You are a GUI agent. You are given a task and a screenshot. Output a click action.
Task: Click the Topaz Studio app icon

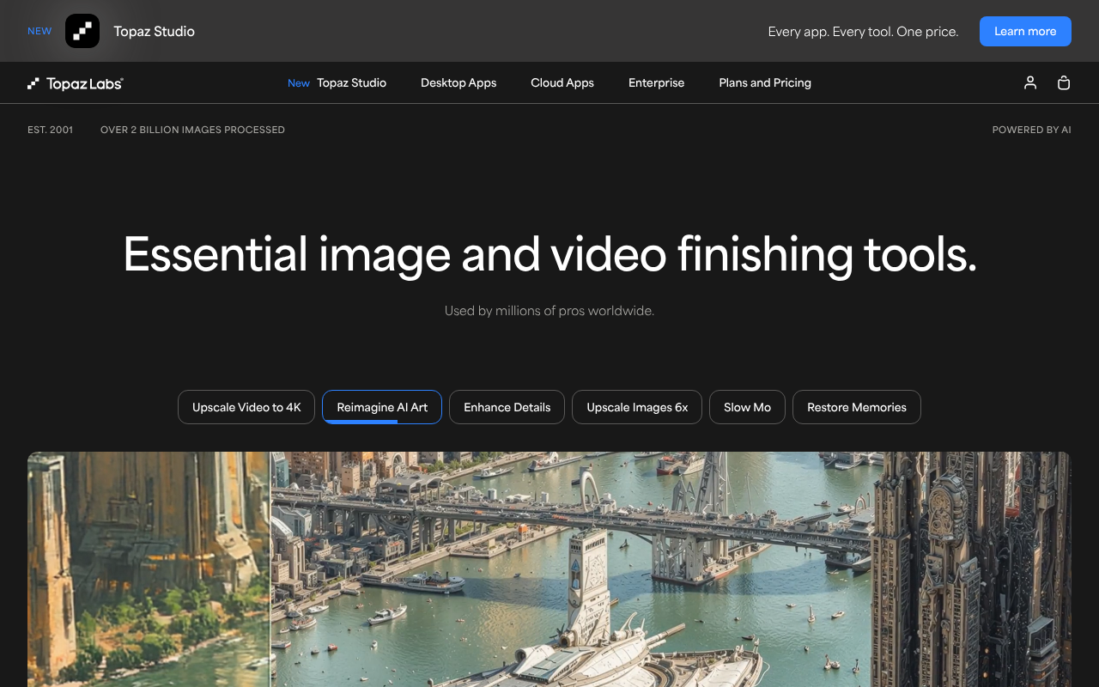pyautogui.click(x=82, y=31)
